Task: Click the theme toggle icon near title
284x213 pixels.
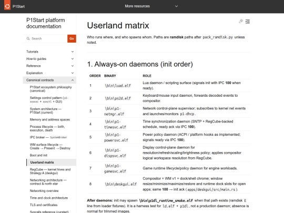Action: [x=241, y=22]
